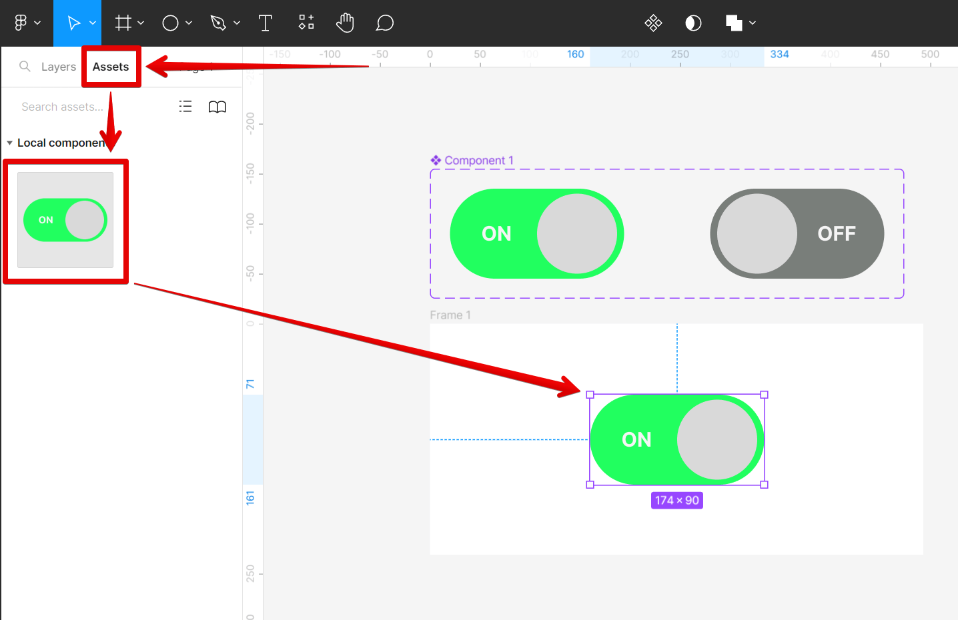Viewport: 958px width, 620px height.
Task: Switch to the Layers tab
Action: coord(59,66)
